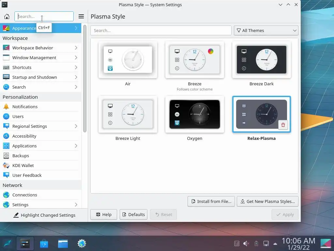Click the Help button
334x251 pixels.
pyautogui.click(x=104, y=214)
